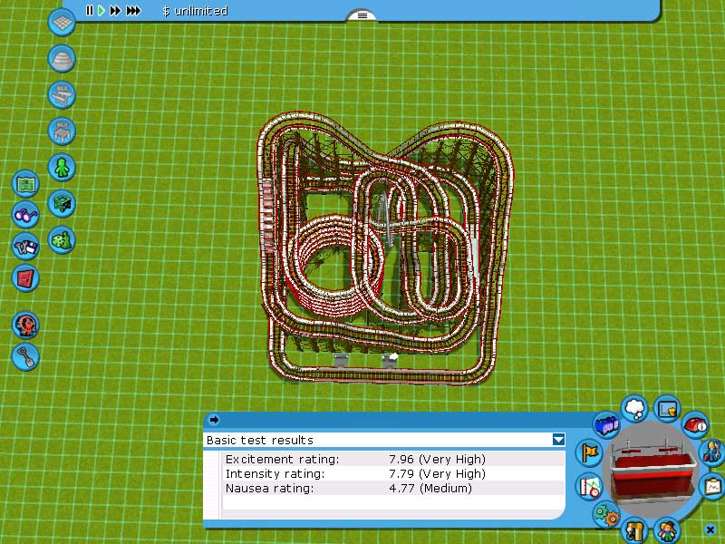
Task: Set game to triple fast-forward speed
Action: [x=133, y=11]
